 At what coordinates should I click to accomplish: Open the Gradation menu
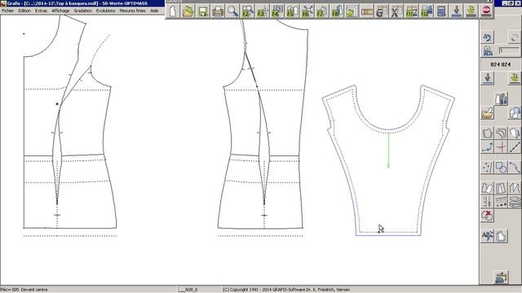83,11
